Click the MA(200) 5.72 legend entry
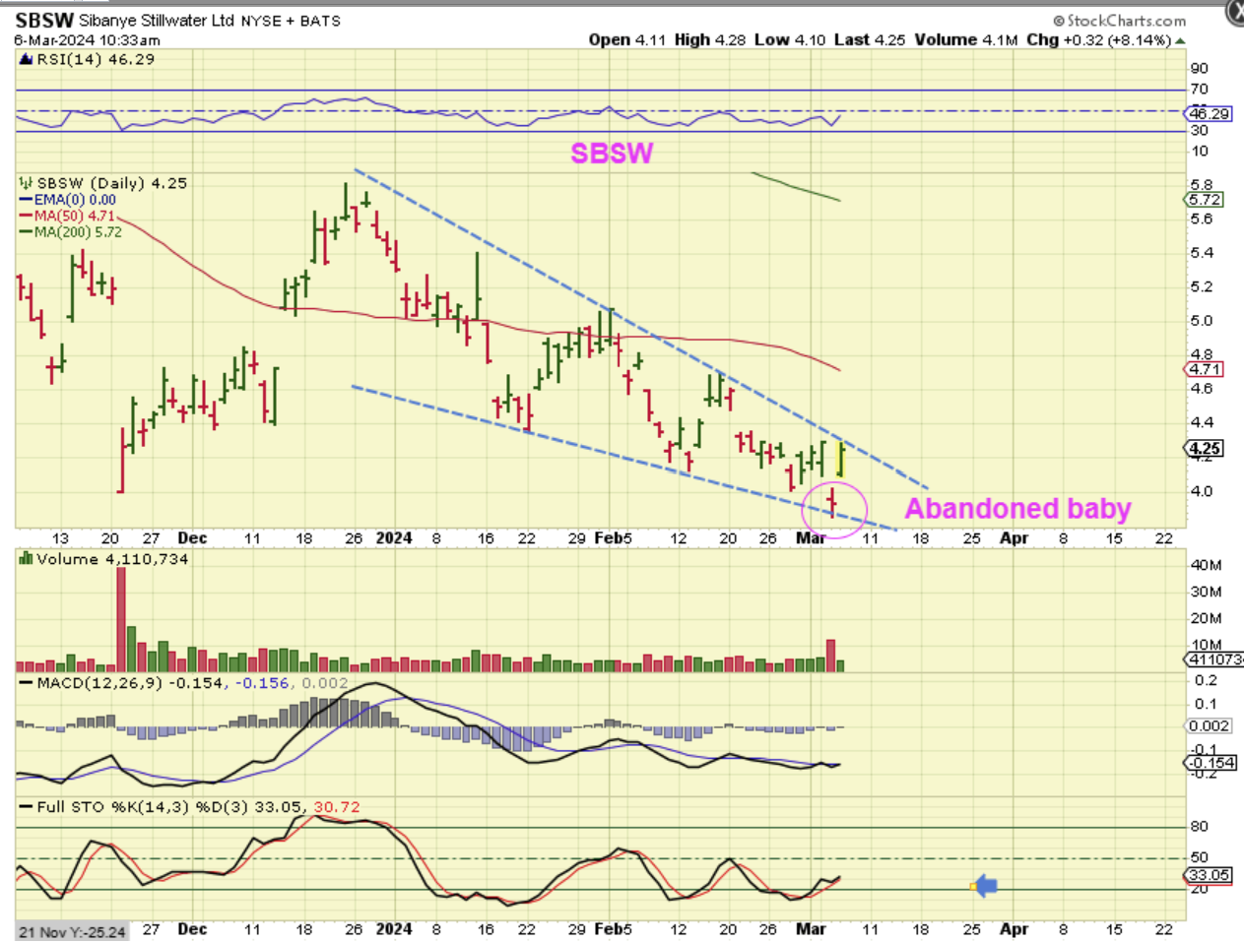The width and height of the screenshot is (1244, 942). 78,232
